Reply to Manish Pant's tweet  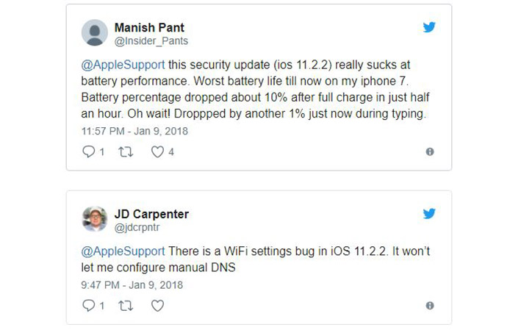90,151
